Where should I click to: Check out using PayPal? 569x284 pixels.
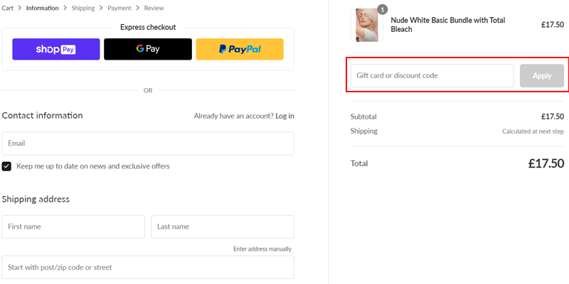pos(240,49)
